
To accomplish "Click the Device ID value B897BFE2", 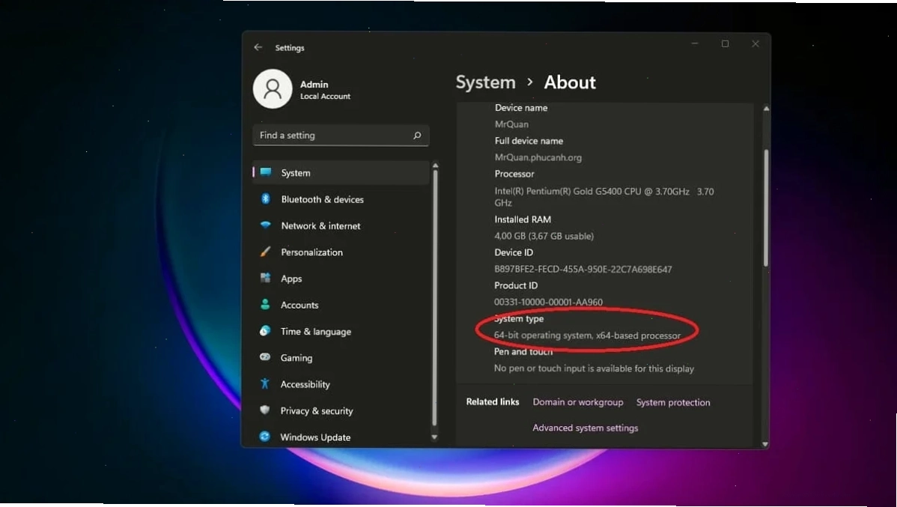I will (x=583, y=270).
